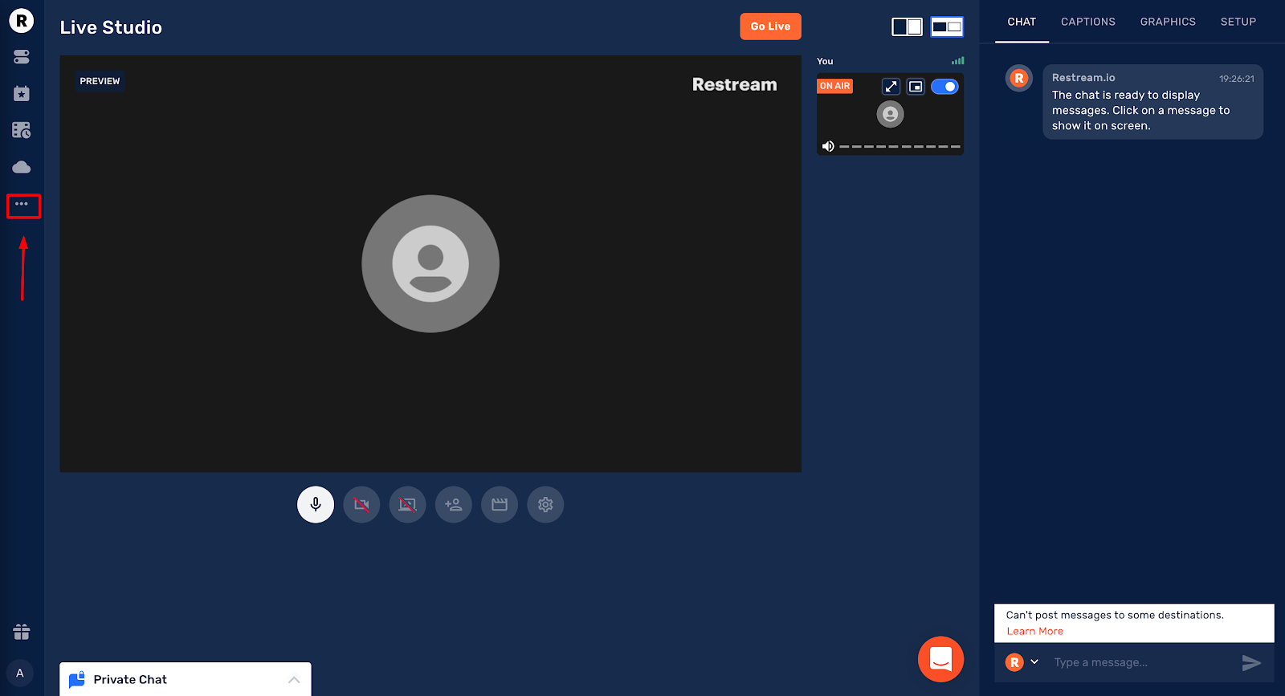The image size is (1285, 696).
Task: Click the PiP icon on your tile
Action: (x=916, y=87)
